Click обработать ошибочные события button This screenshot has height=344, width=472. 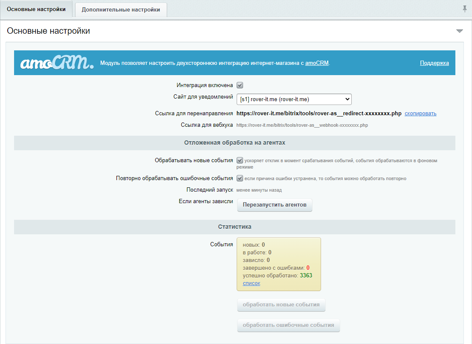(x=288, y=325)
